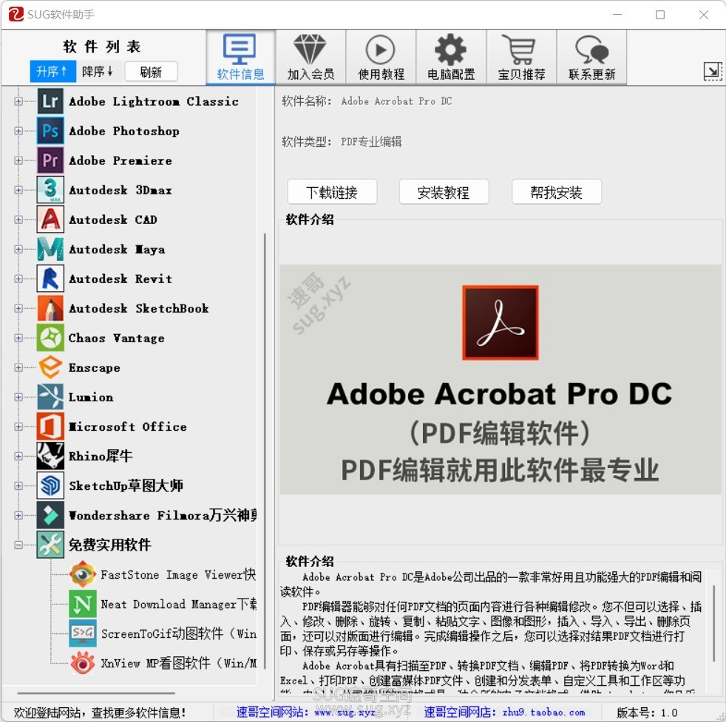
Task: Expand the Adobe Lightroom Classic node
Action: point(18,101)
